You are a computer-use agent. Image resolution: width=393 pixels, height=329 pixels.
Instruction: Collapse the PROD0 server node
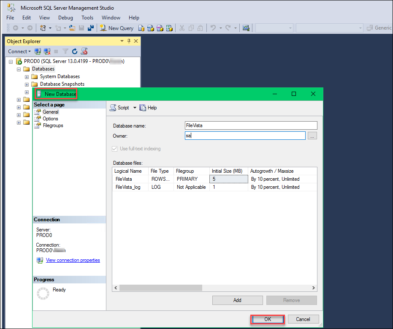(x=11, y=62)
